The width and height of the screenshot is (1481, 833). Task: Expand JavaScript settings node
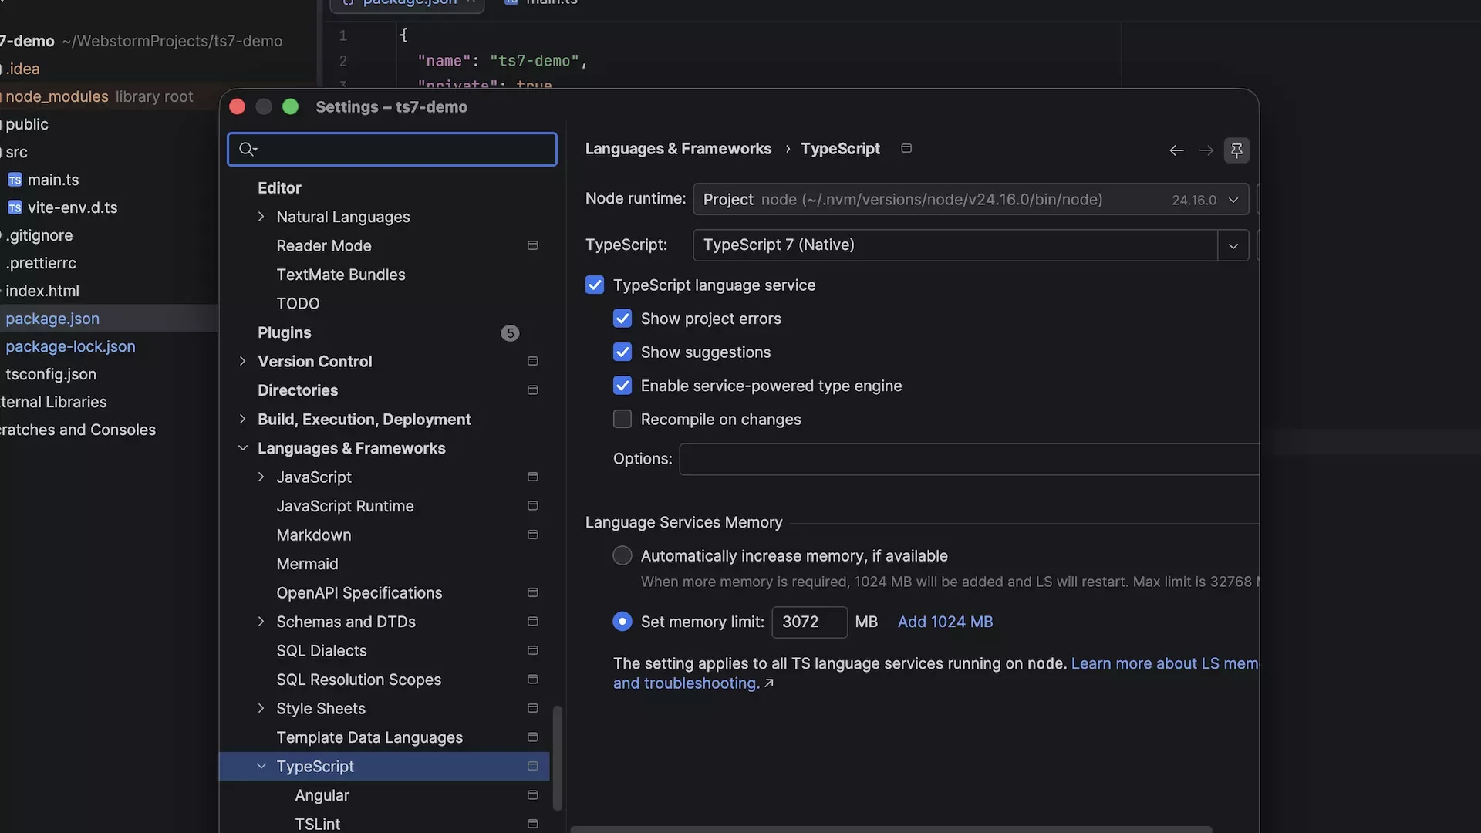coord(261,477)
